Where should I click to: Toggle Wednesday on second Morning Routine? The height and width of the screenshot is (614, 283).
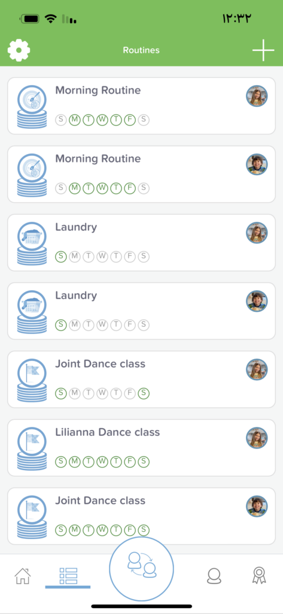click(x=102, y=188)
